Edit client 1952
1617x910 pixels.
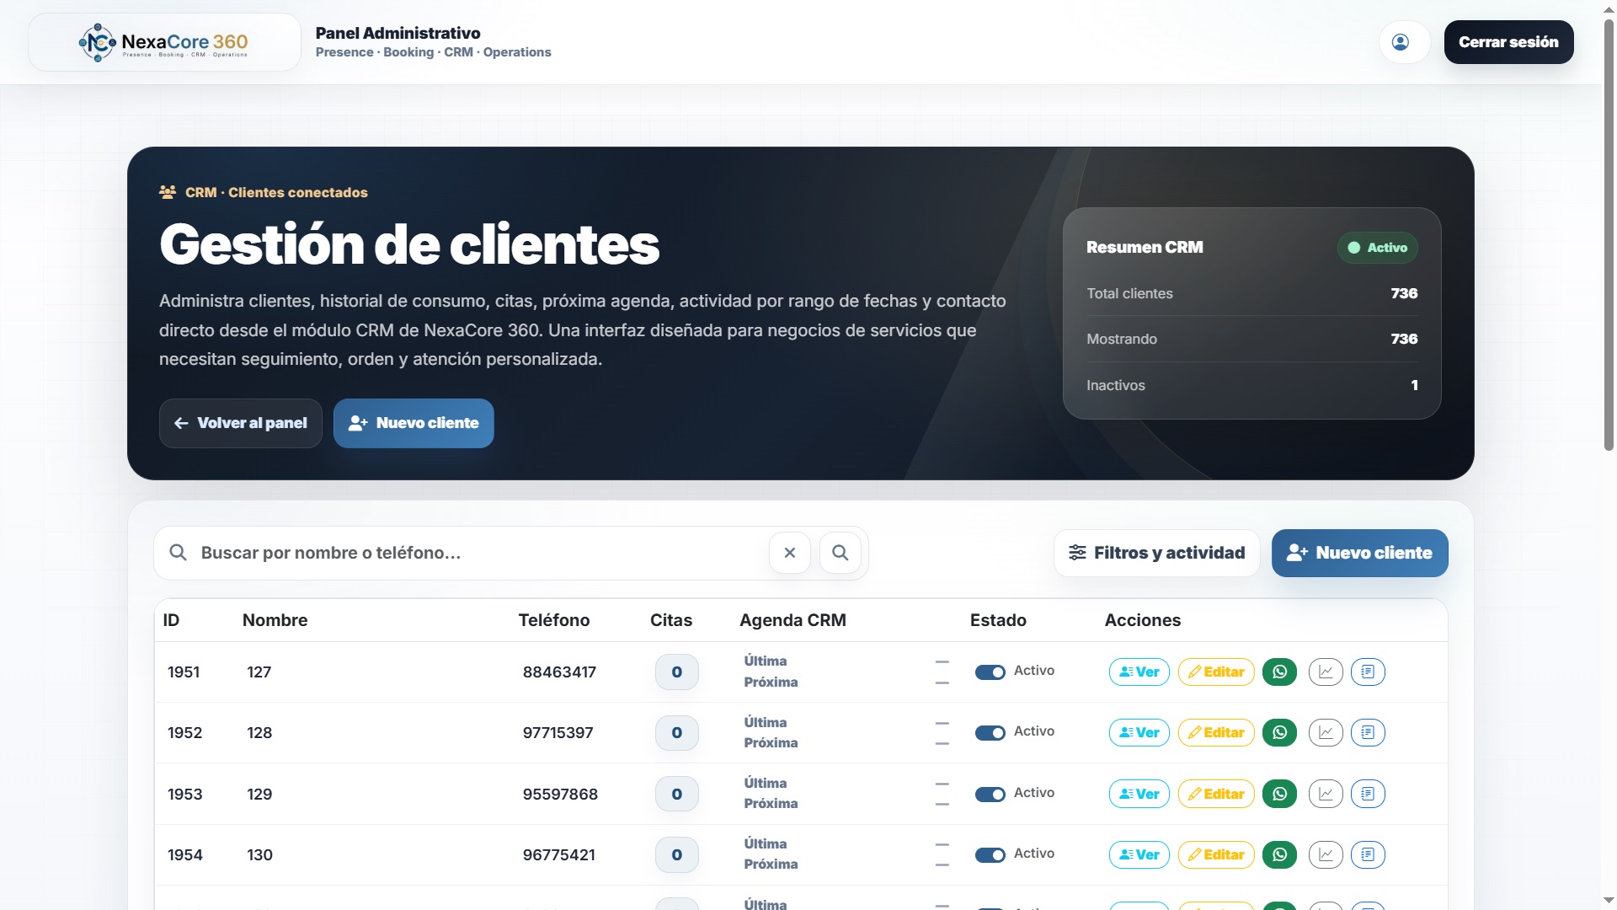(1216, 732)
